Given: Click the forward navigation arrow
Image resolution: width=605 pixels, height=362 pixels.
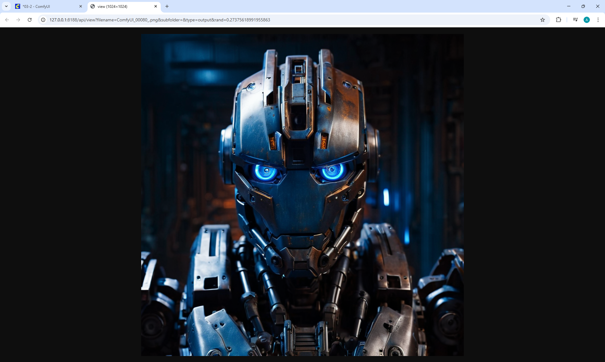Looking at the screenshot, I should [x=18, y=20].
